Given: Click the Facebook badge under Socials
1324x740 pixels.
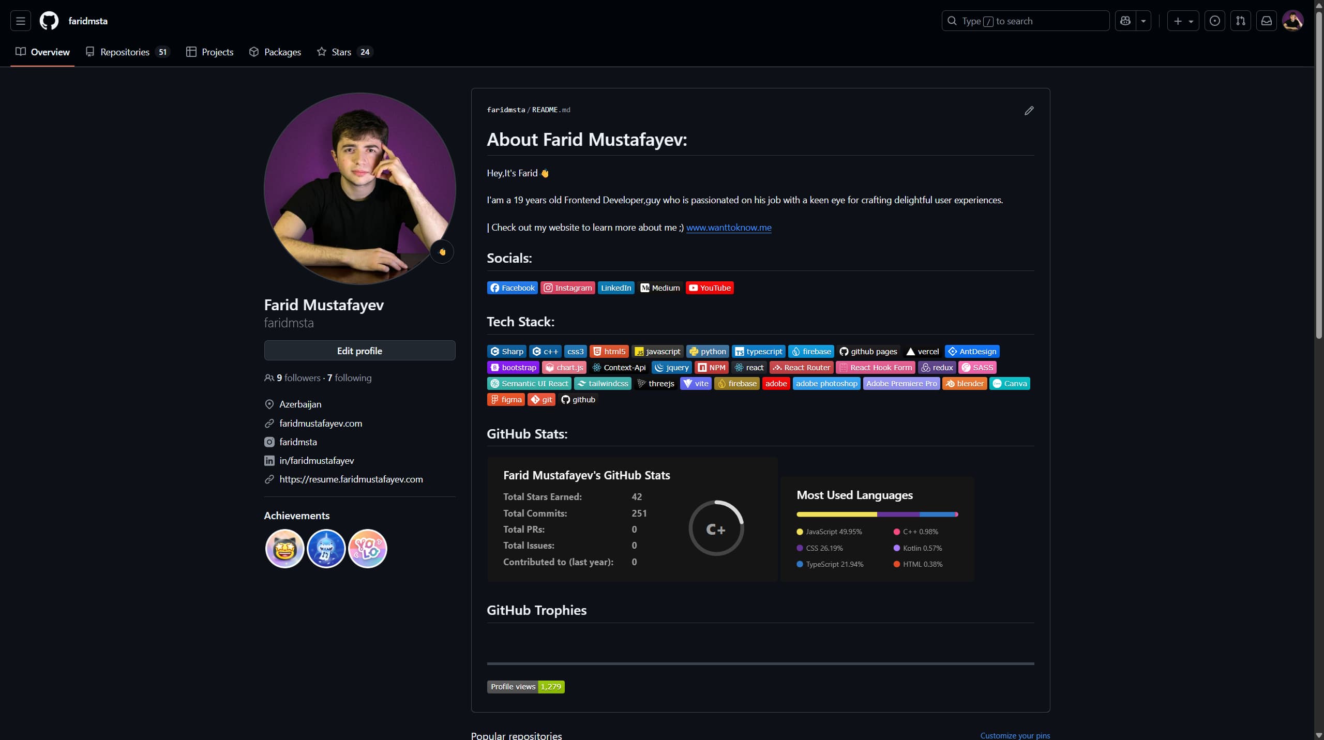Looking at the screenshot, I should click(511, 288).
